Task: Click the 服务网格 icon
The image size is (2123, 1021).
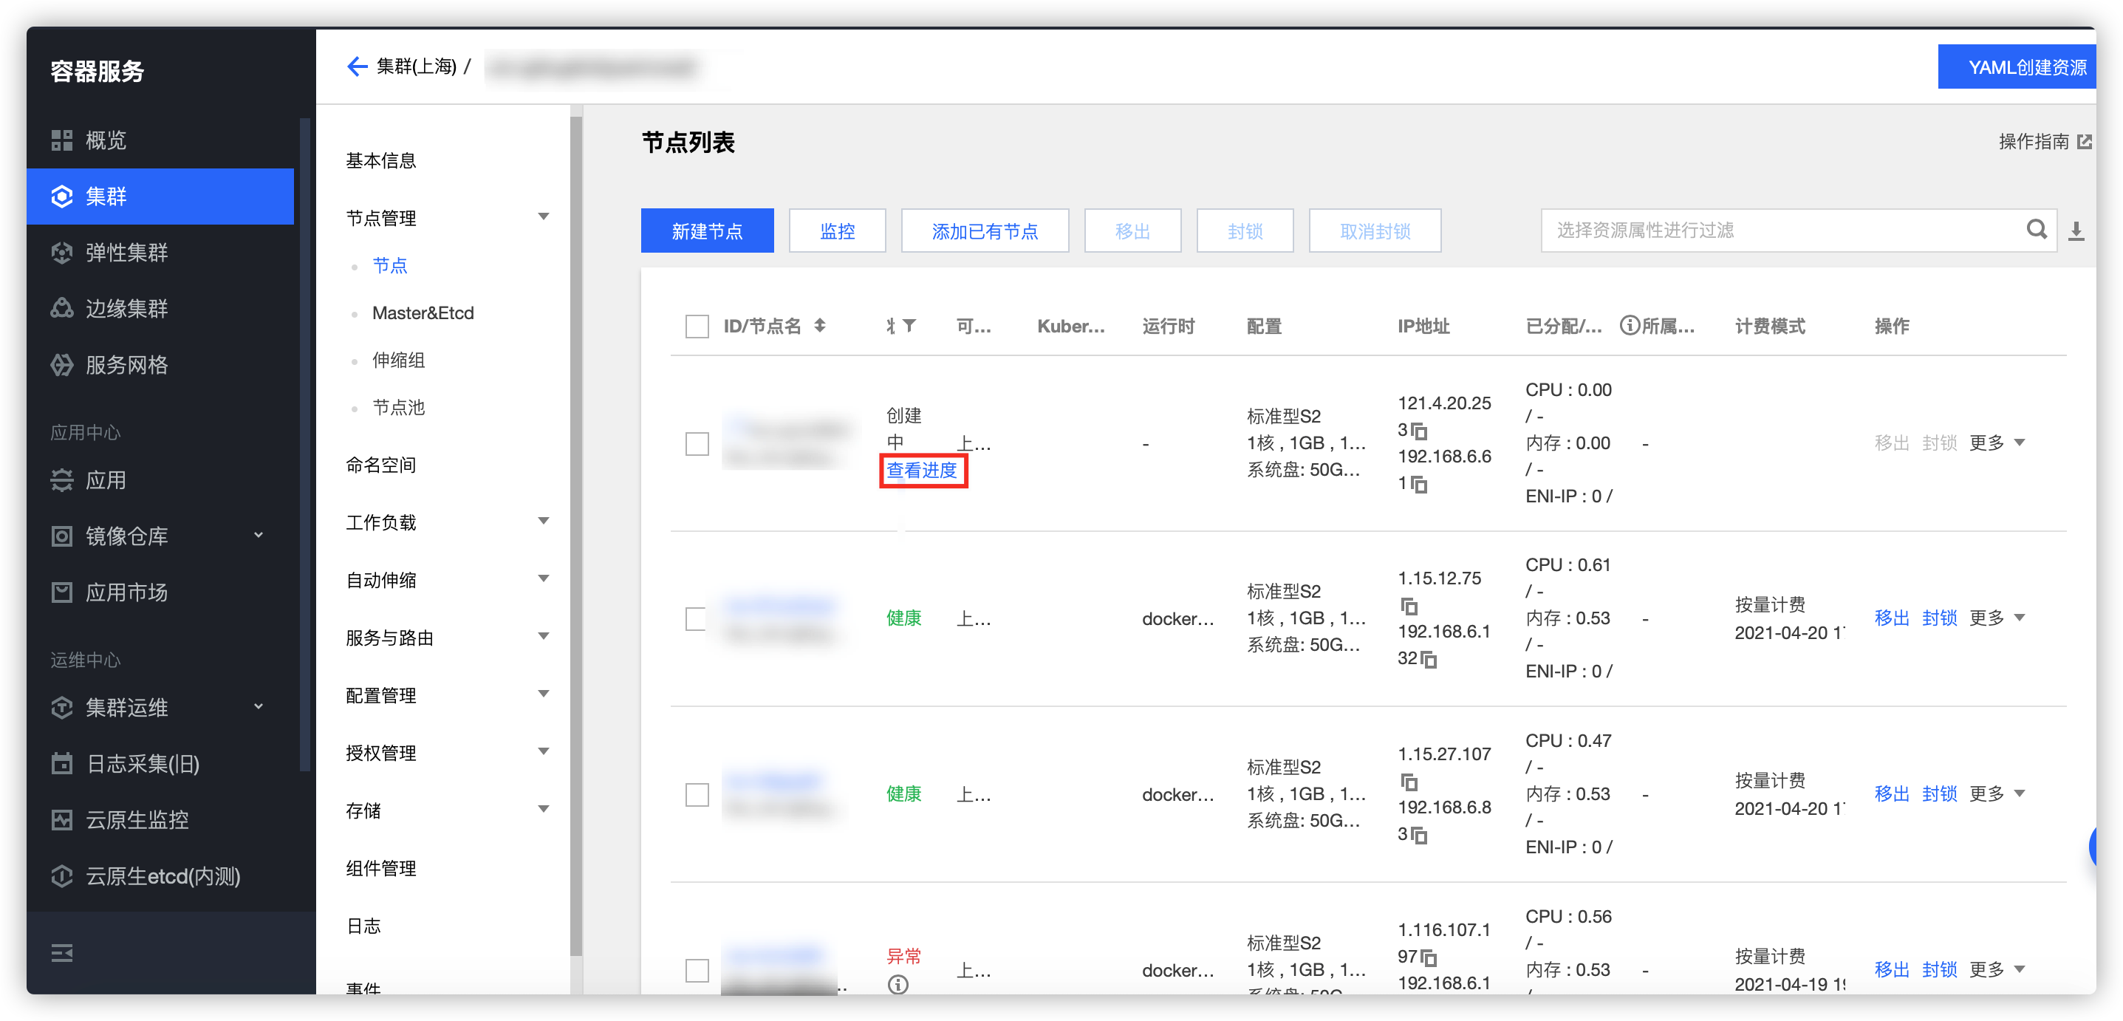Action: coord(62,364)
